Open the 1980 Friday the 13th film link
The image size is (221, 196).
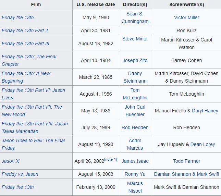[18, 17]
